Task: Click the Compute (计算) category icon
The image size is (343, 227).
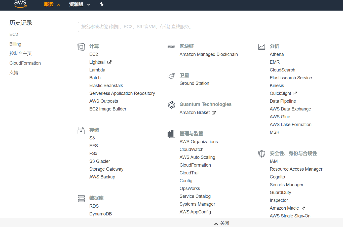Action: click(x=81, y=47)
